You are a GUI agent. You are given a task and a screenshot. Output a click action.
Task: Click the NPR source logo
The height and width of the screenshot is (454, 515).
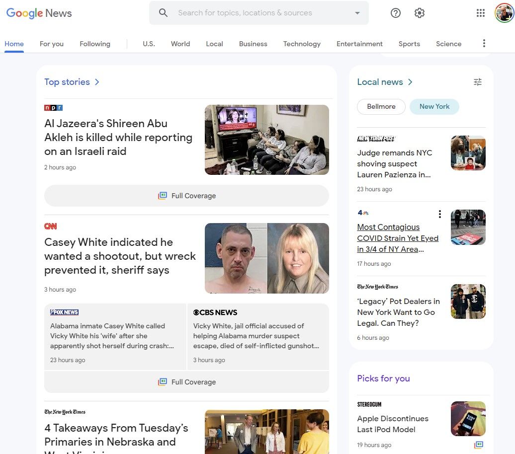coord(53,107)
